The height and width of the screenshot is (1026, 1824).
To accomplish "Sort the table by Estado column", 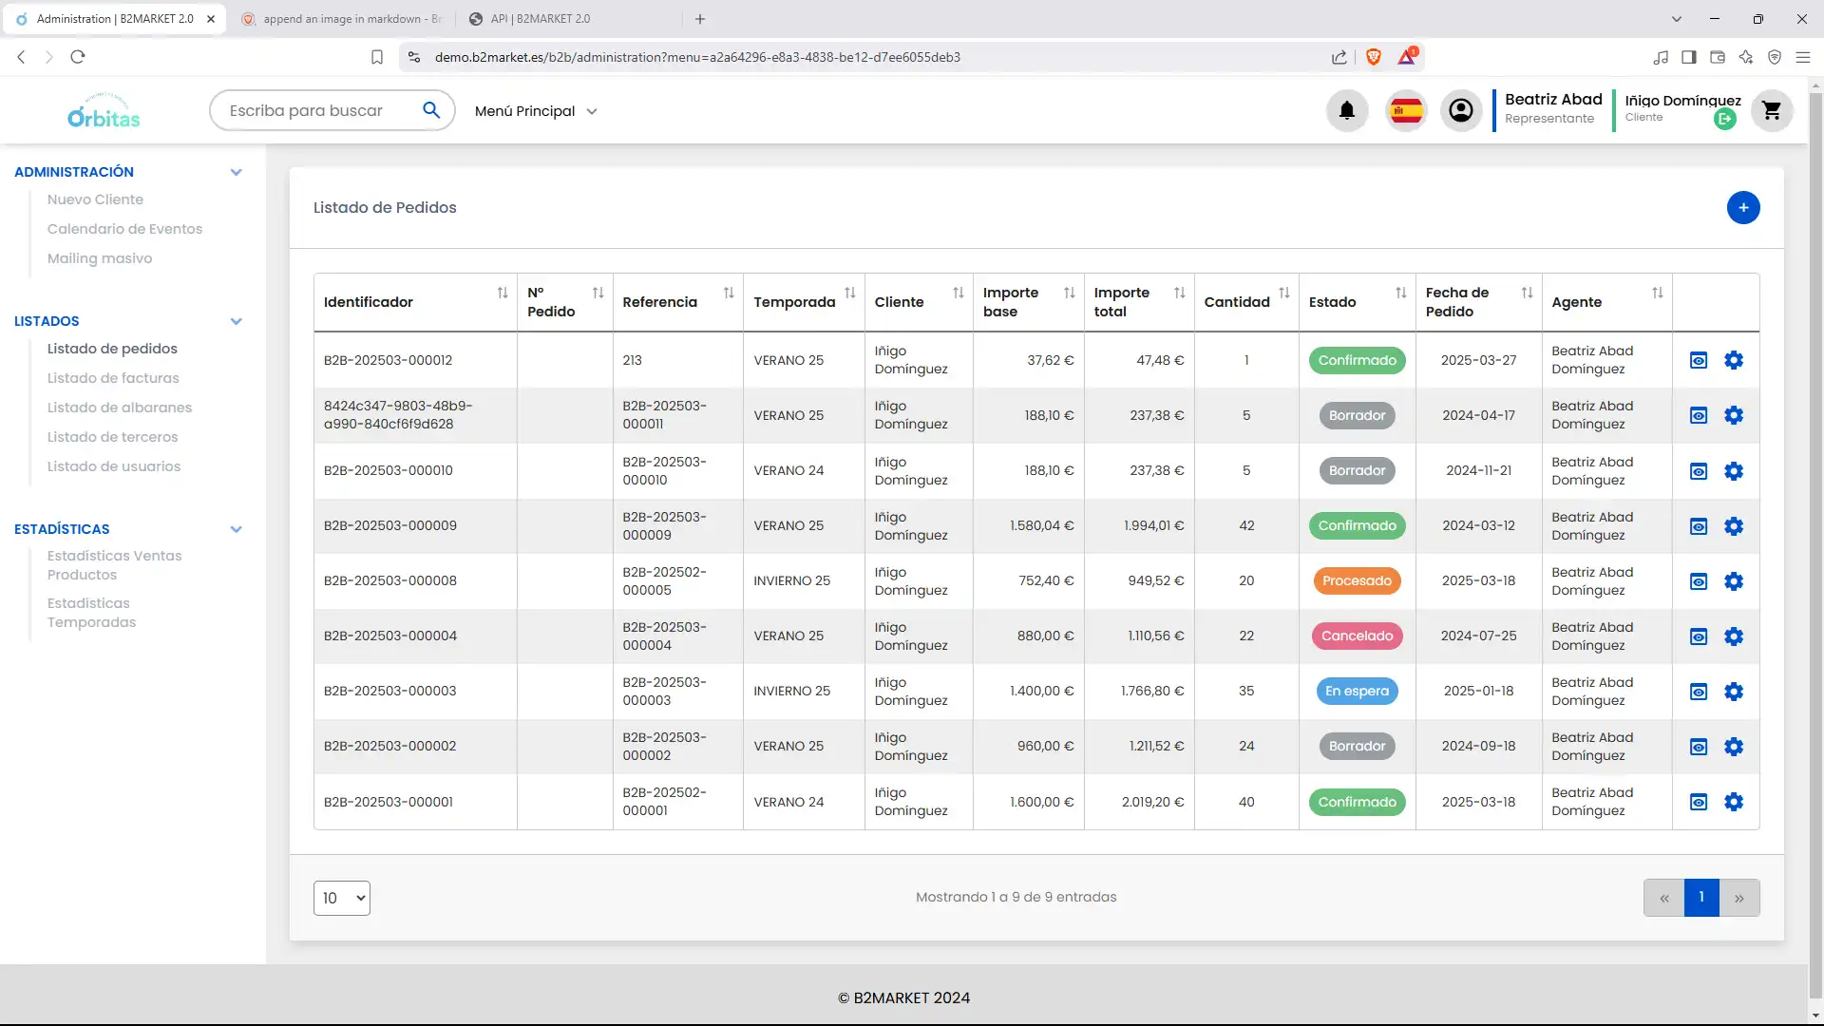I will (x=1400, y=294).
